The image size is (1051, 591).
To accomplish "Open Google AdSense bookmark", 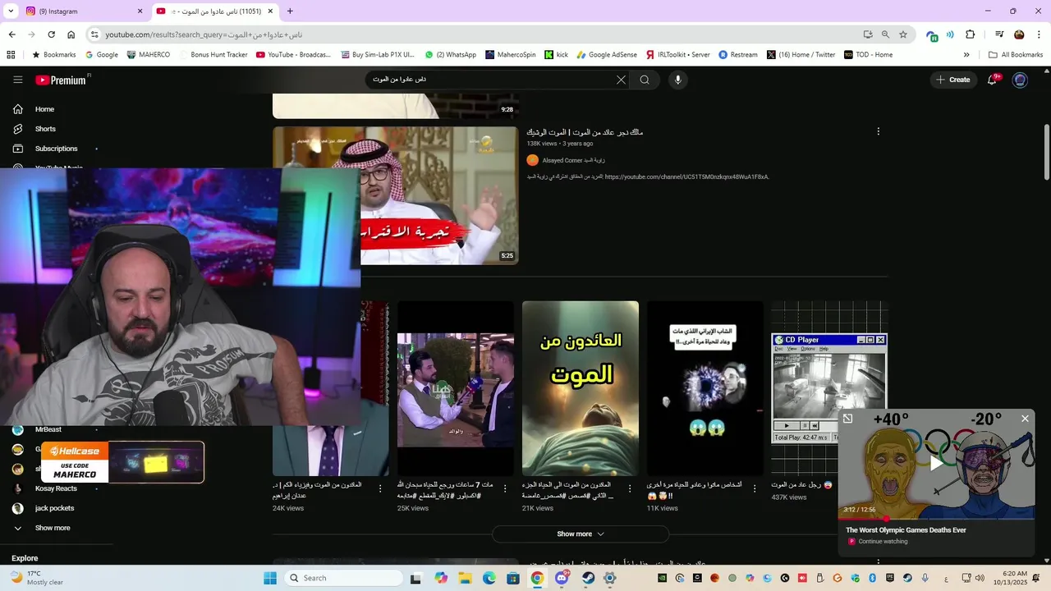I will coord(607,55).
